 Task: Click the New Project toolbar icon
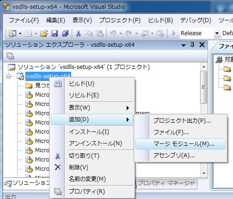tap(12, 33)
